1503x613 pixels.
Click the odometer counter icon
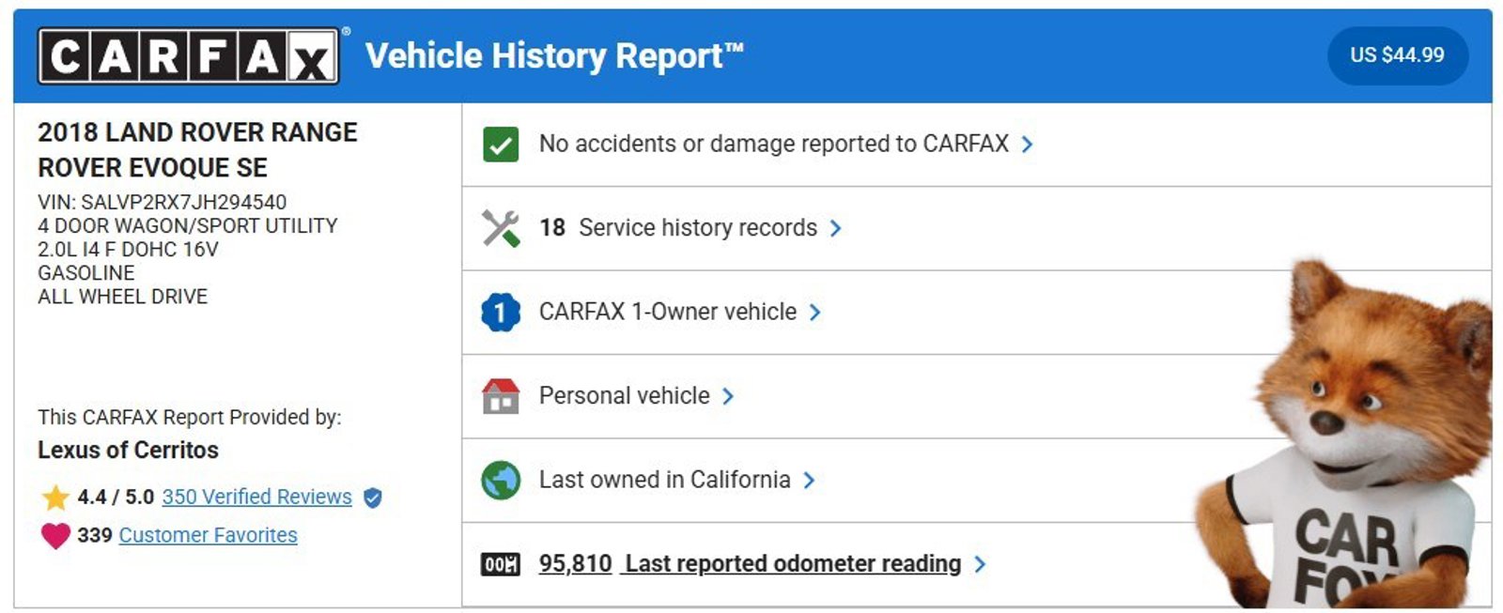click(x=501, y=564)
